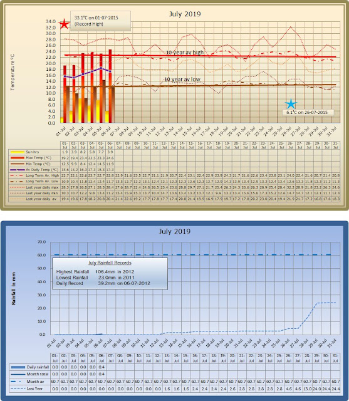The image size is (349, 401).
Task: Click the yellow Sun hrs legend swatch
Action: click(x=18, y=152)
